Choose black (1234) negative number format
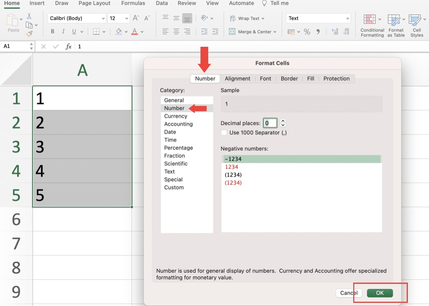Screen dimensions: 429x306 click(x=301, y=175)
